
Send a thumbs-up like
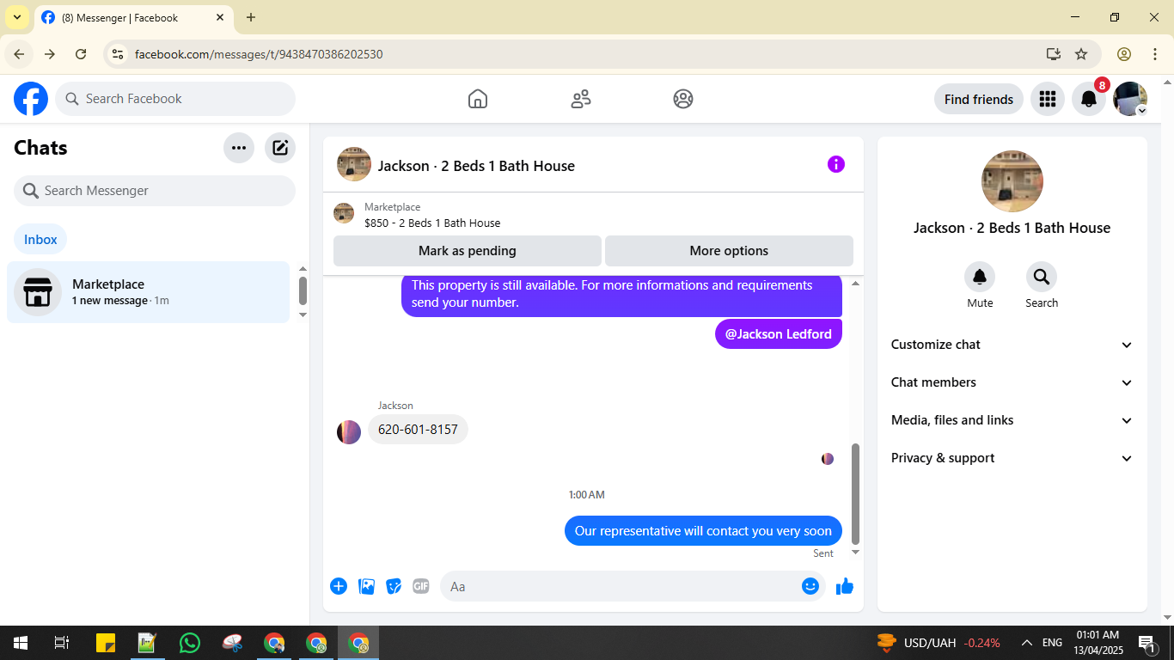(845, 586)
